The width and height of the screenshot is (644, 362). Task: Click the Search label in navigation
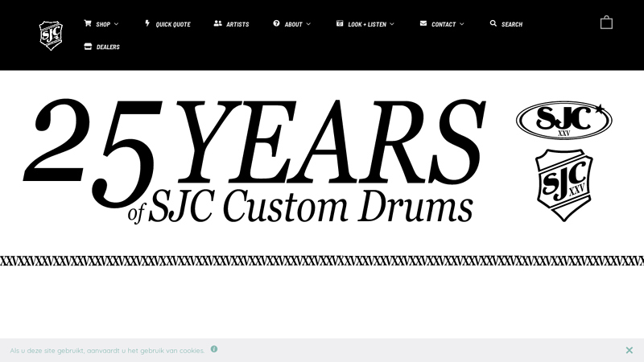[x=512, y=24]
